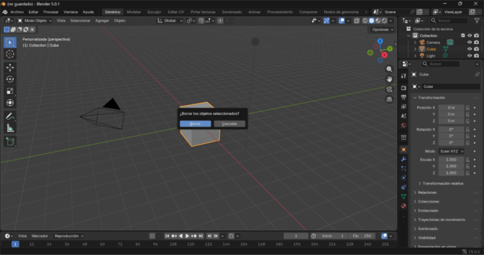Hide the Cube in the outliner
Viewport: 484px width, 255px height.
click(x=469, y=49)
